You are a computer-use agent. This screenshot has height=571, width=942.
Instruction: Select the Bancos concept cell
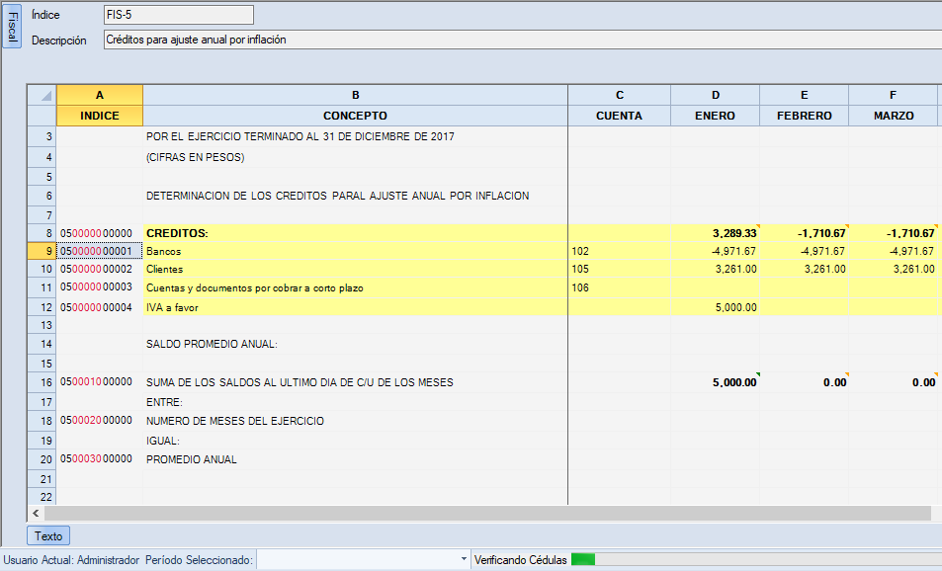click(x=355, y=252)
